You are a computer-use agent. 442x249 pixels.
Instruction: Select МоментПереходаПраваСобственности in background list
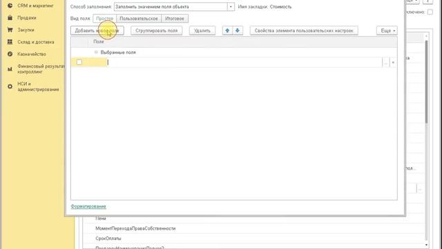pos(135,228)
